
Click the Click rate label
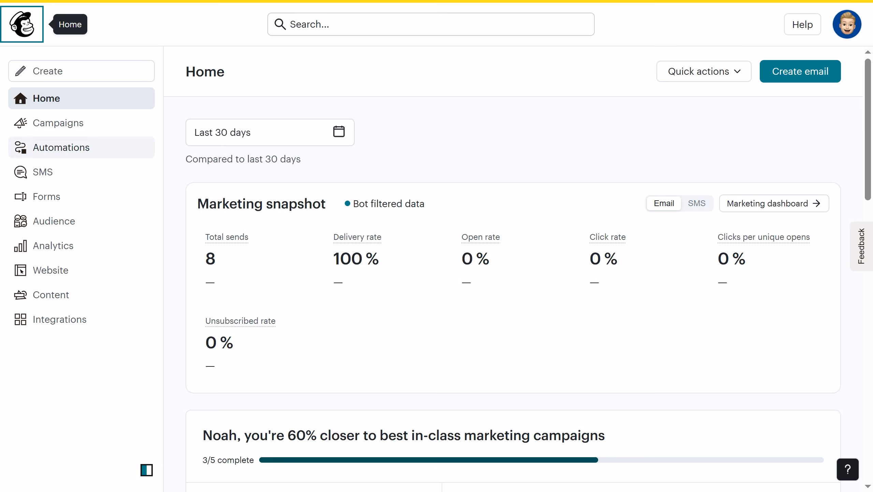tap(607, 237)
